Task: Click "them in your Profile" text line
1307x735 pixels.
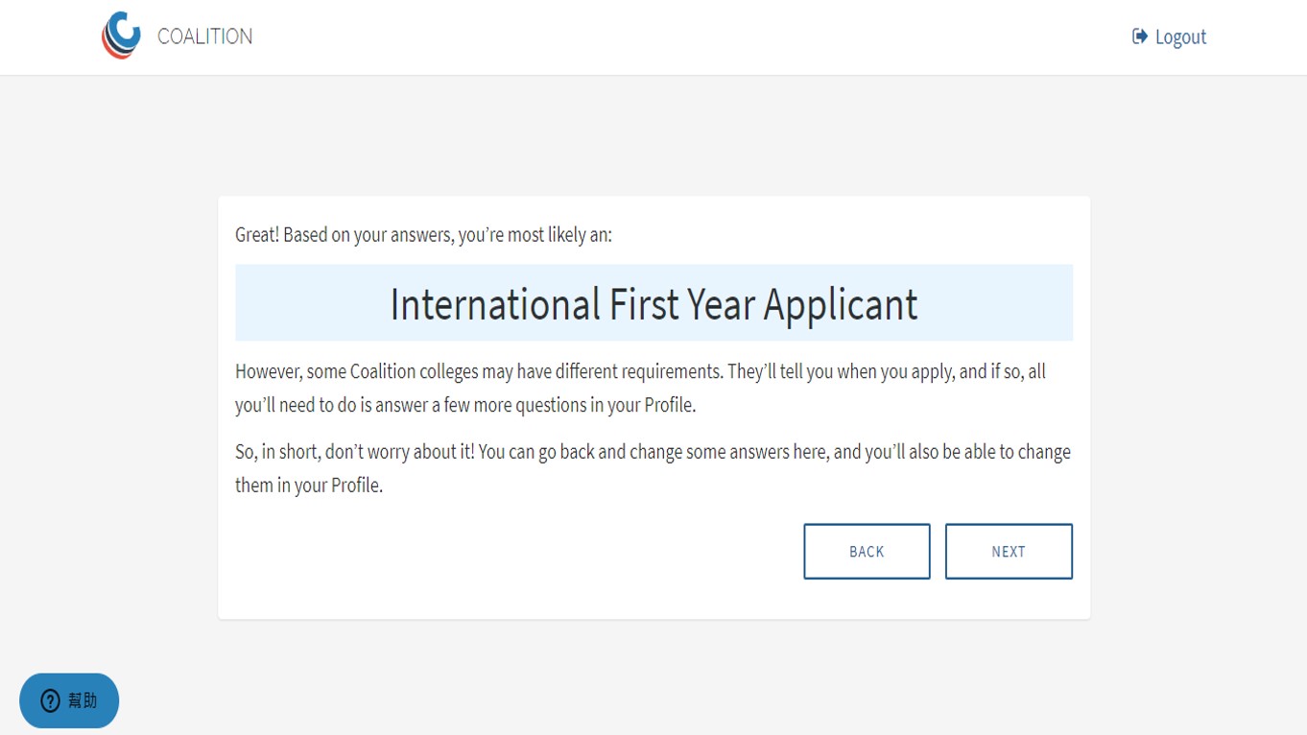Action: pyautogui.click(x=308, y=486)
